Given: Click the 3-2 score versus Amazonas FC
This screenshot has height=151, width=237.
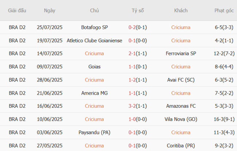Looking at the screenshot, I should [x=132, y=106].
